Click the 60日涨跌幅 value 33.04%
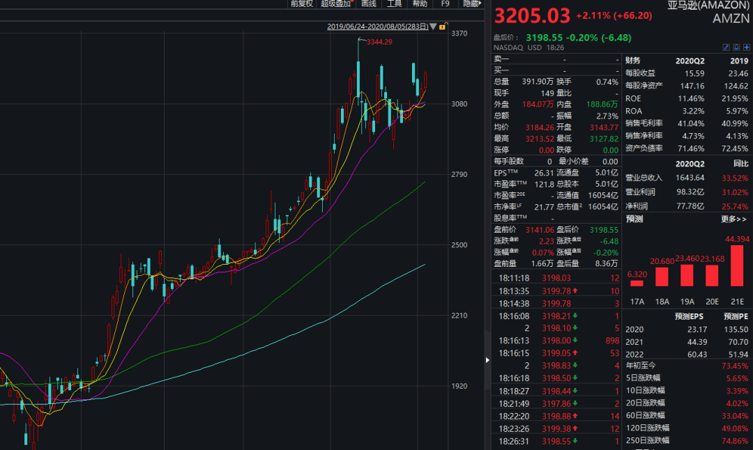753x450 pixels. [735, 415]
